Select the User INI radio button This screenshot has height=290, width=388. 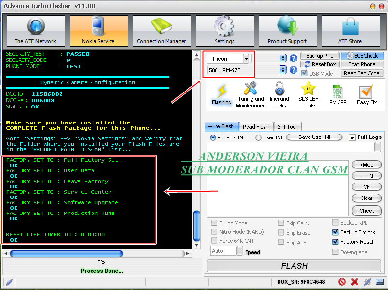pos(258,137)
